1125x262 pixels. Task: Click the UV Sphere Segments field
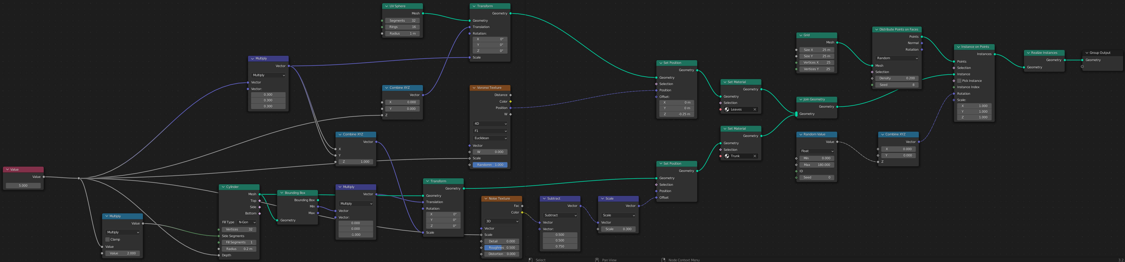point(403,20)
